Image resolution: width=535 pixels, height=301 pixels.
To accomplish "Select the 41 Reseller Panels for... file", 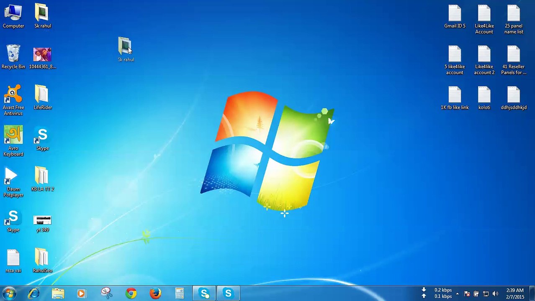I will (x=514, y=61).
